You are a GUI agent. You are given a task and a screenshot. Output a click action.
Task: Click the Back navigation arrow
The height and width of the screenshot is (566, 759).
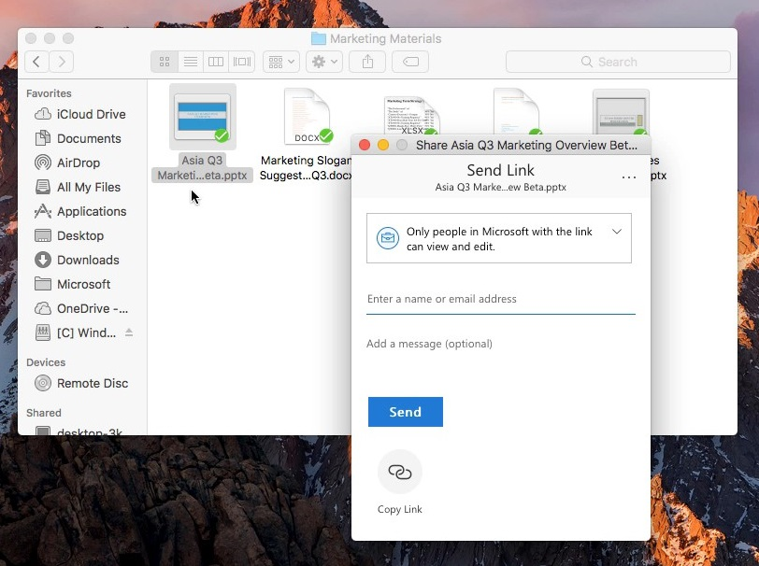(x=36, y=62)
